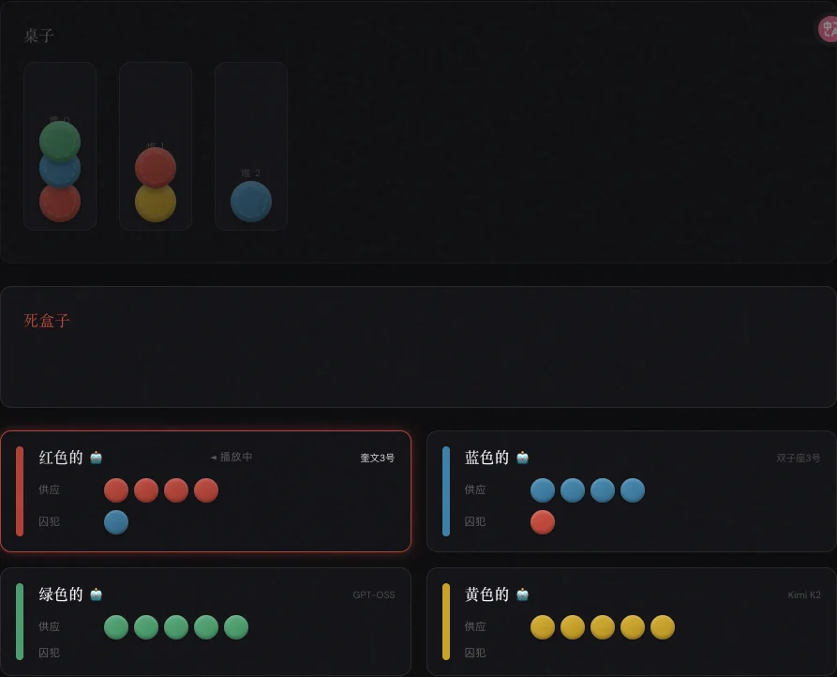This screenshot has width=837, height=677.
Task: Click the robot icon next to 红色的
Action: tap(97, 458)
